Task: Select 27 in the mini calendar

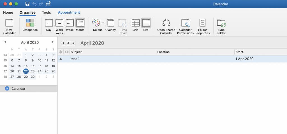Action: [12, 77]
